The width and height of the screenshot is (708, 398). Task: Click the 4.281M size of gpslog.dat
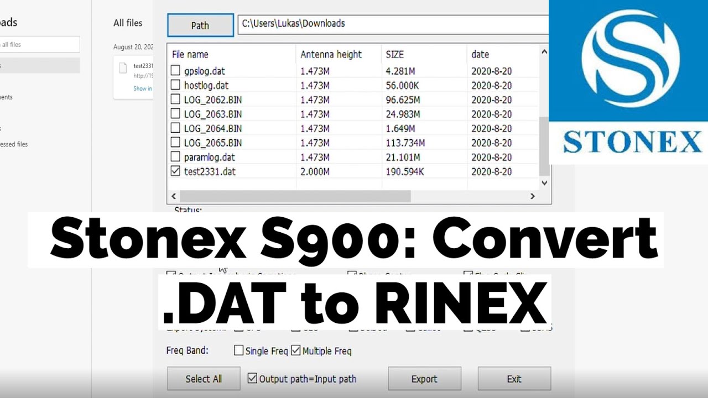(x=400, y=71)
